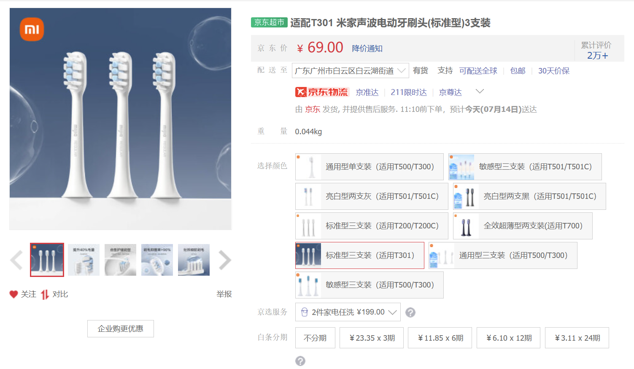The width and height of the screenshot is (634, 369).
Task: Click the Xiaomi logo on the product image
Action: click(x=32, y=29)
